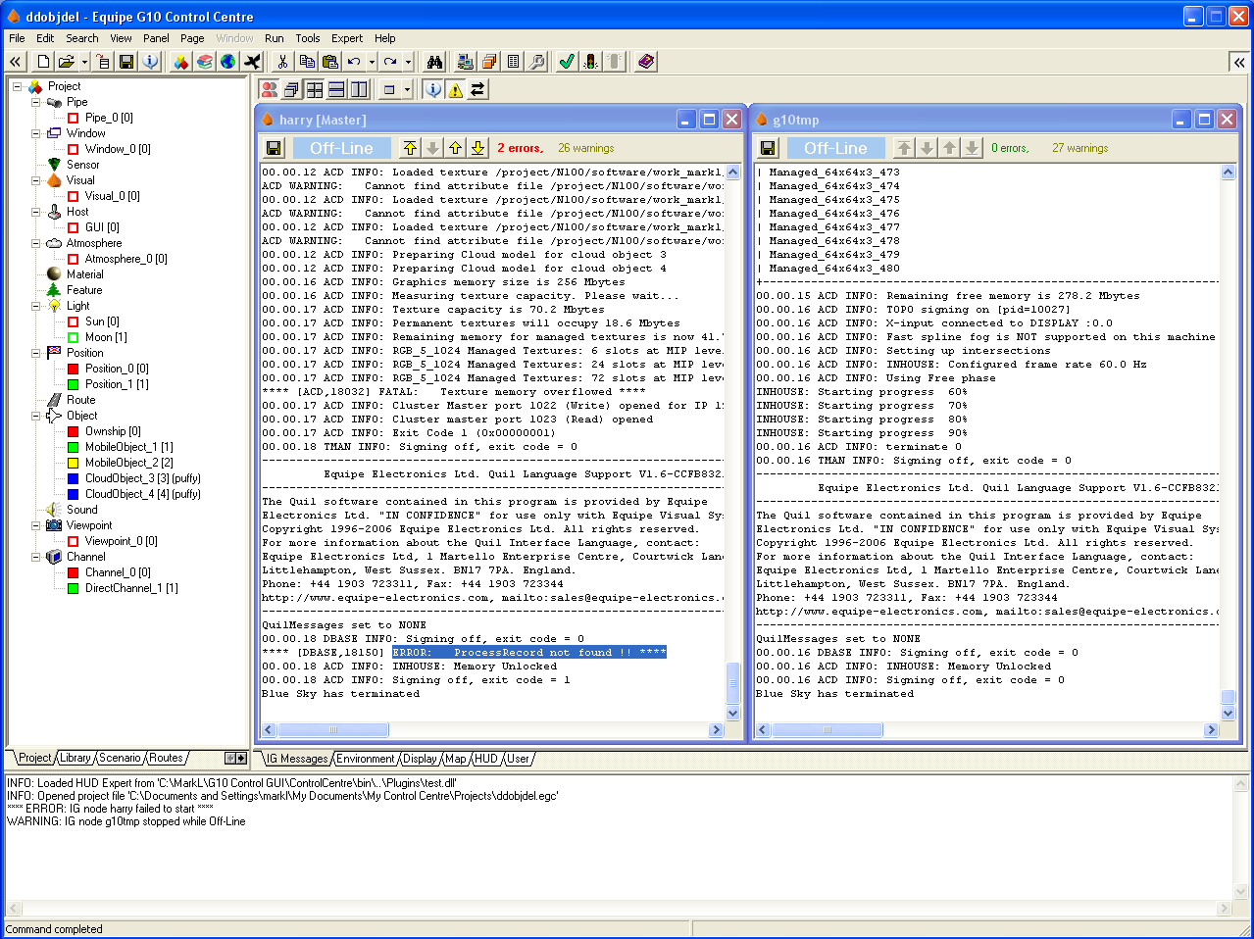The height and width of the screenshot is (939, 1254).
Task: Open the Expert menu
Action: tap(347, 38)
